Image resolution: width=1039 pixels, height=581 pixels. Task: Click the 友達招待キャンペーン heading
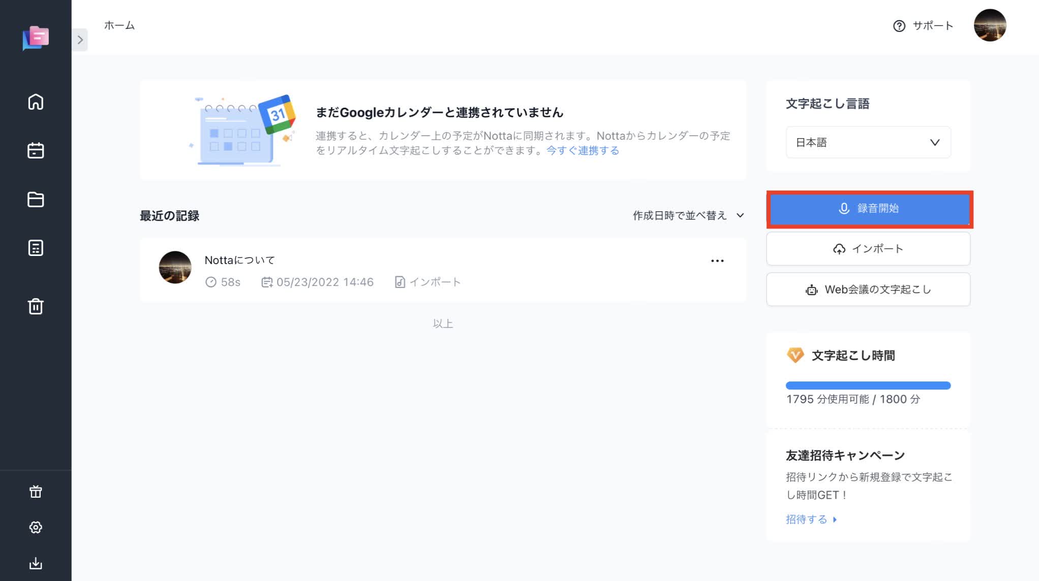click(x=845, y=455)
